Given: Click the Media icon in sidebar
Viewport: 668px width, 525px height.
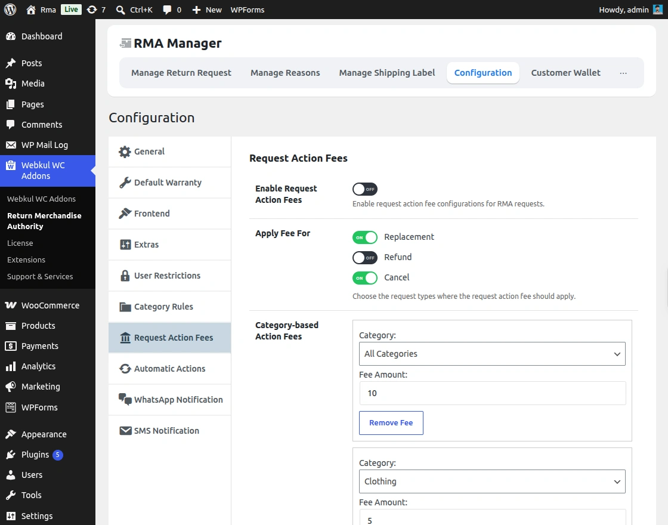Looking at the screenshot, I should point(11,84).
